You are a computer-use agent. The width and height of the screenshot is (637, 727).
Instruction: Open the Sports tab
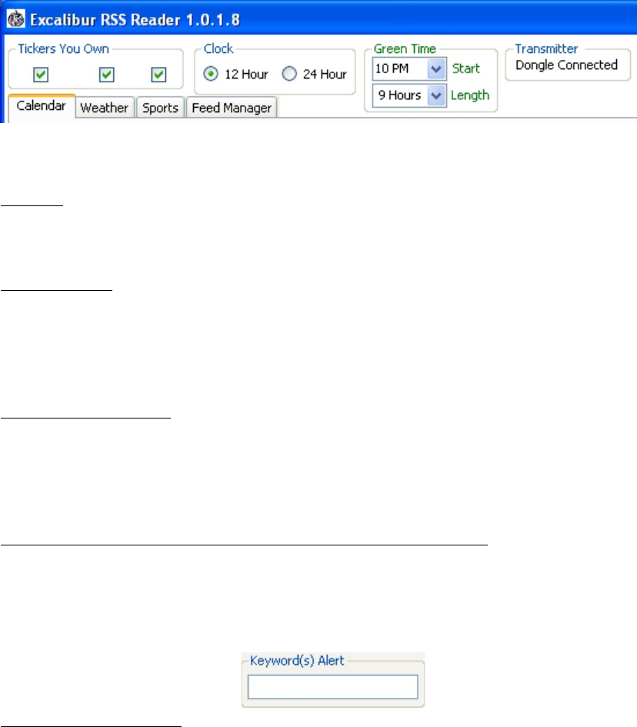point(161,108)
